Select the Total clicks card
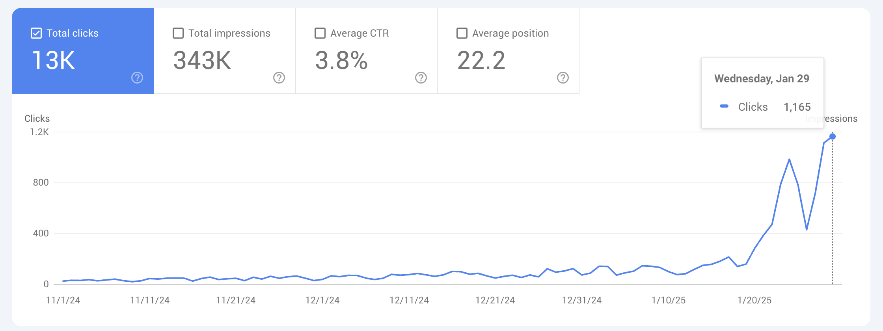The image size is (883, 331). [x=82, y=51]
